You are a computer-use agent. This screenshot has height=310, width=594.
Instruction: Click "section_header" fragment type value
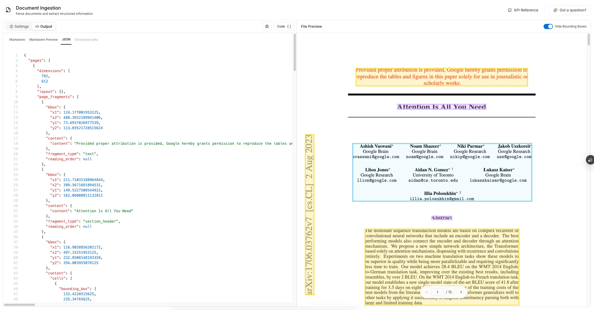pyautogui.click(x=101, y=221)
